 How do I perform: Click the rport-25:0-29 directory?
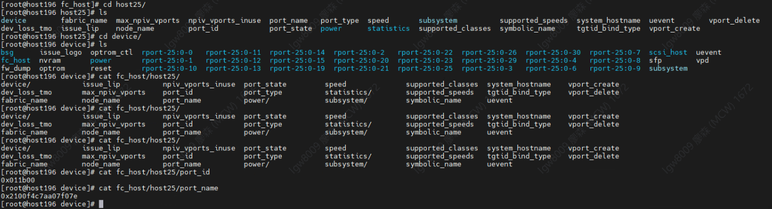tap(489, 60)
